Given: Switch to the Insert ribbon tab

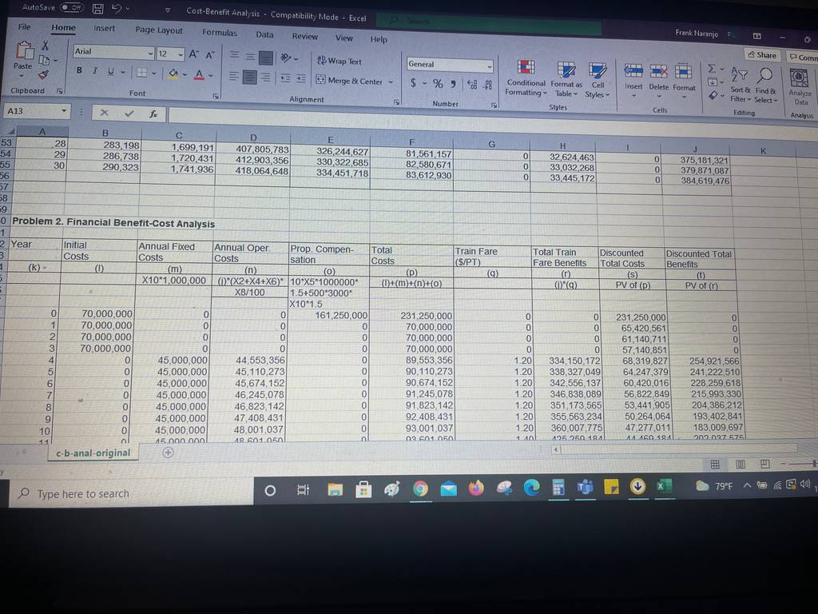Looking at the screenshot, I should [104, 28].
